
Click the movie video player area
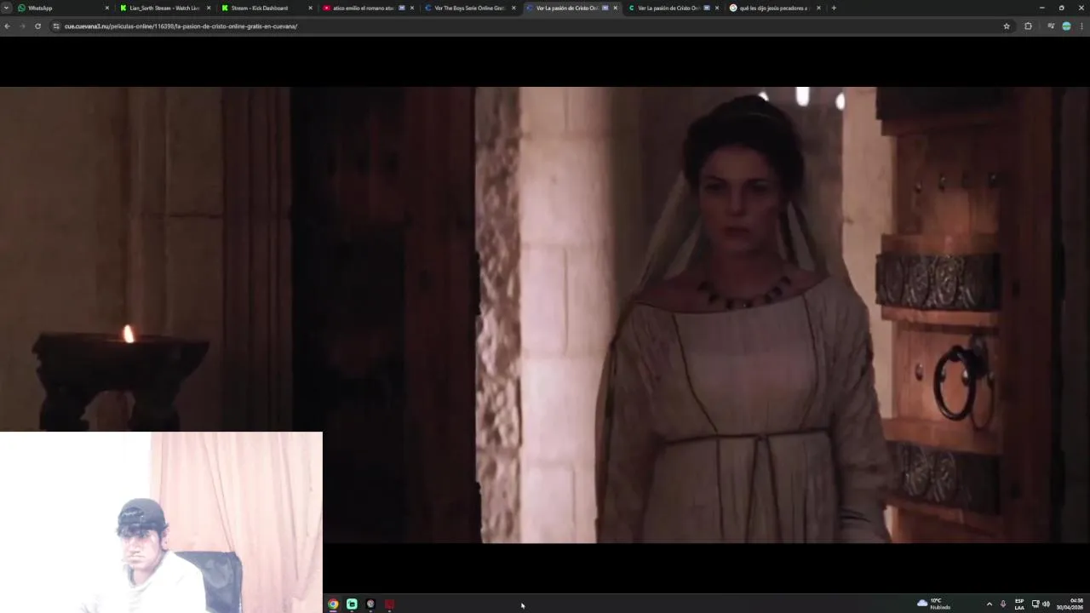545,315
